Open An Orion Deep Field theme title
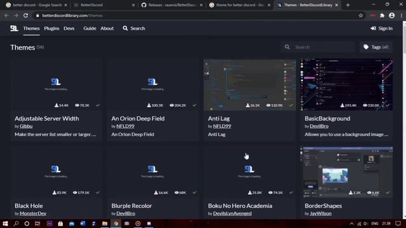Screen dimensions: 406x228 [138, 118]
